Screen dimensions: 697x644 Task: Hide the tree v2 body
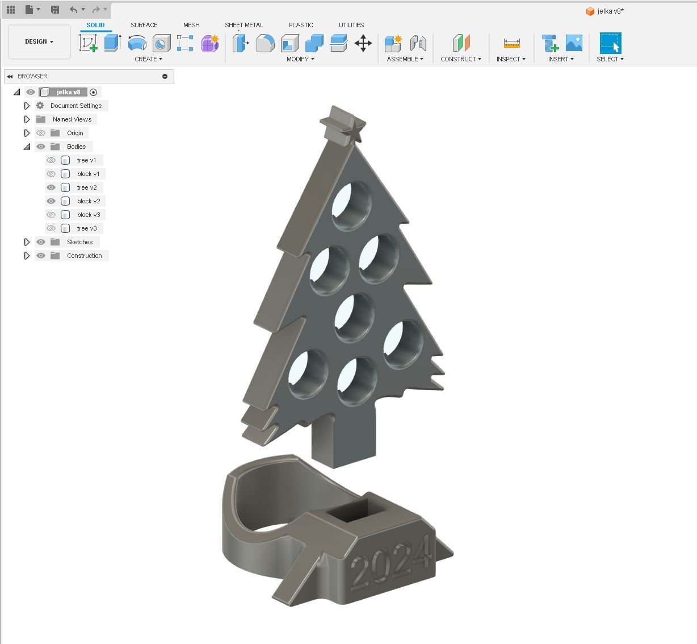(51, 187)
